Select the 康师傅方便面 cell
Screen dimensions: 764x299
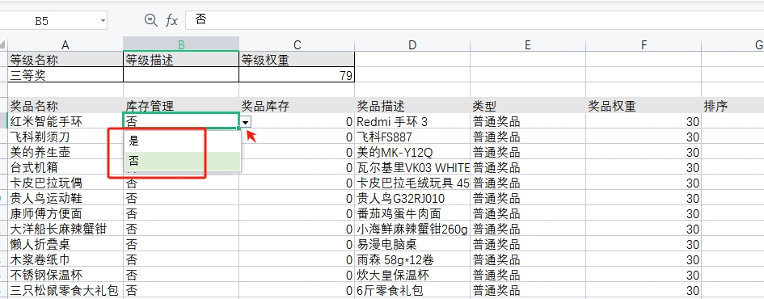pos(65,213)
